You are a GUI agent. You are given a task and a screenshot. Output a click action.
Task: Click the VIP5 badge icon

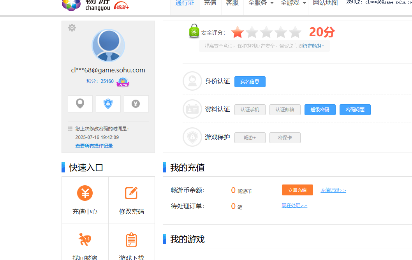(x=123, y=82)
